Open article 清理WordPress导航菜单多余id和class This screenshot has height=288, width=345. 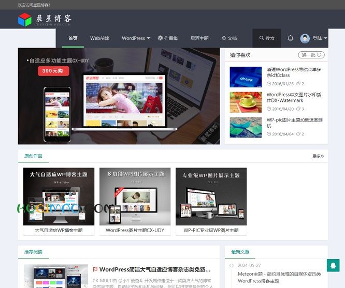point(294,72)
